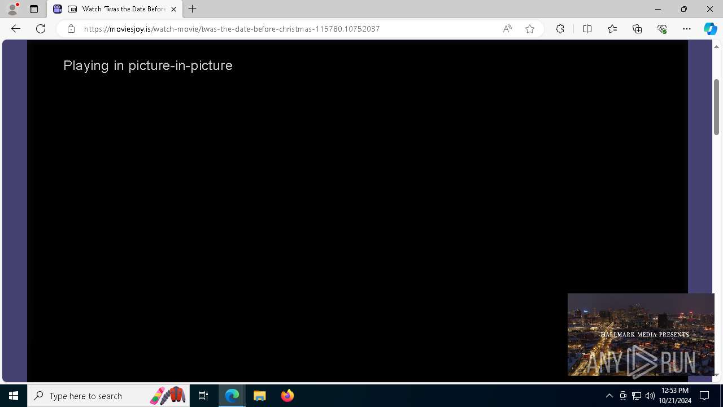This screenshot has width=723, height=407.
Task: Restore down the Edge window
Action: click(x=683, y=9)
